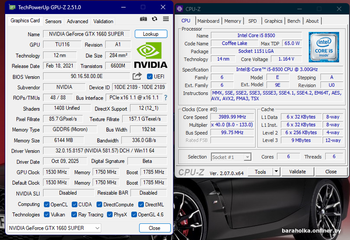Select the Graphics Card tab
The image size is (350, 240).
tap(25, 21)
